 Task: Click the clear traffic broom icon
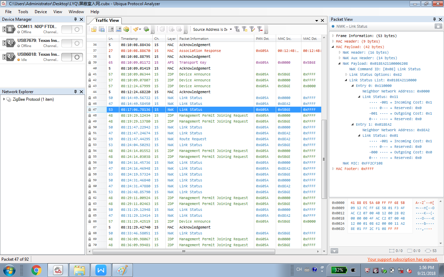click(136, 29)
